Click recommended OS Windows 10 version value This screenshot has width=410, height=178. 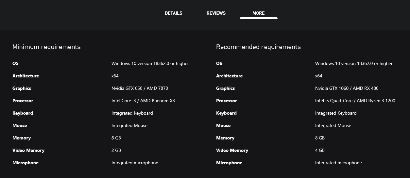(x=354, y=63)
